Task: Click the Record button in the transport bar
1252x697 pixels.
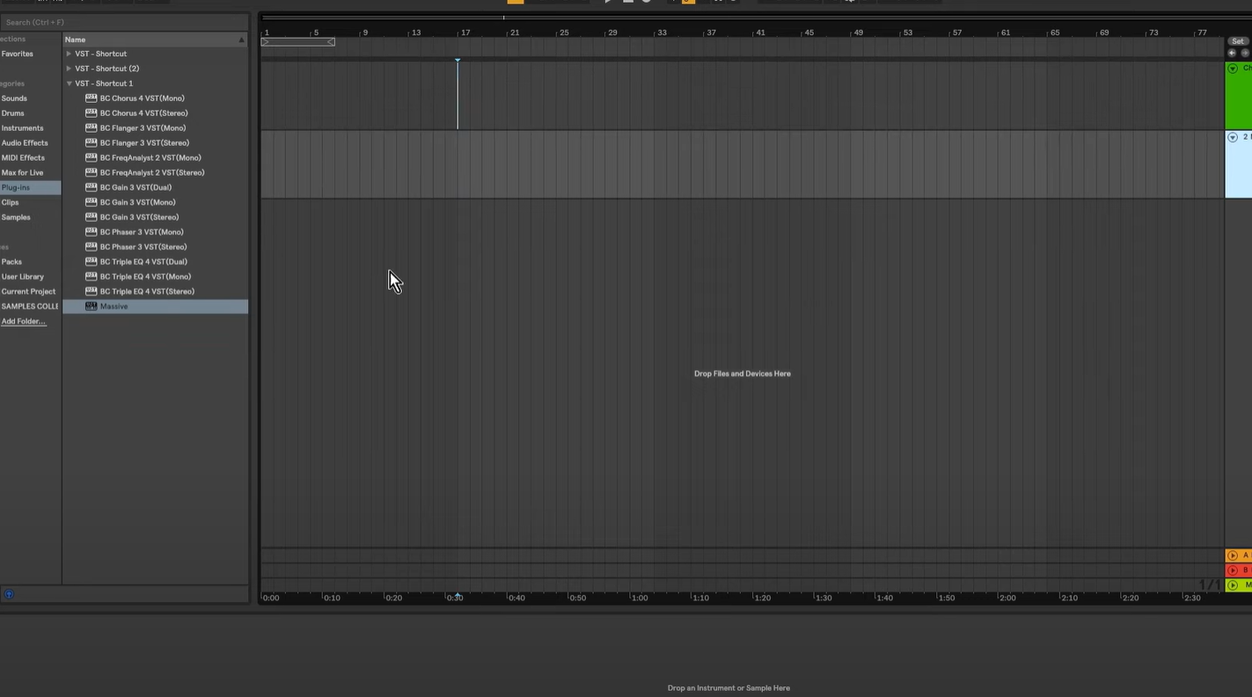Action: [647, 2]
